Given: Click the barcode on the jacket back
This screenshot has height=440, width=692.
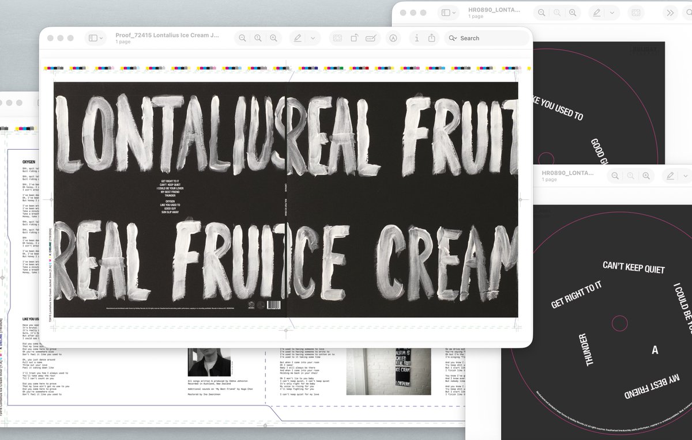Looking at the screenshot, I should click(274, 305).
